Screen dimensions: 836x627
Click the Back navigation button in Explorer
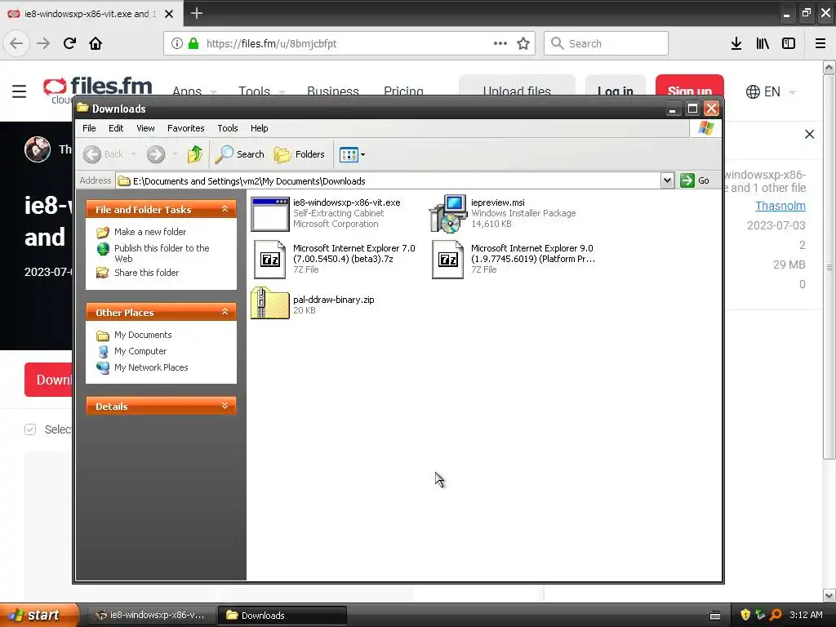pyautogui.click(x=104, y=154)
